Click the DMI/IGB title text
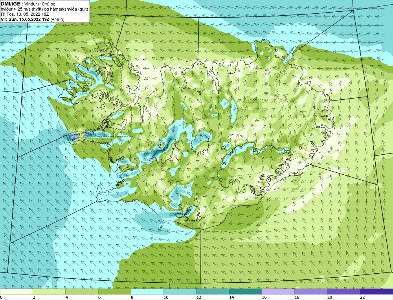This screenshot has width=393, height=300. [11, 4]
